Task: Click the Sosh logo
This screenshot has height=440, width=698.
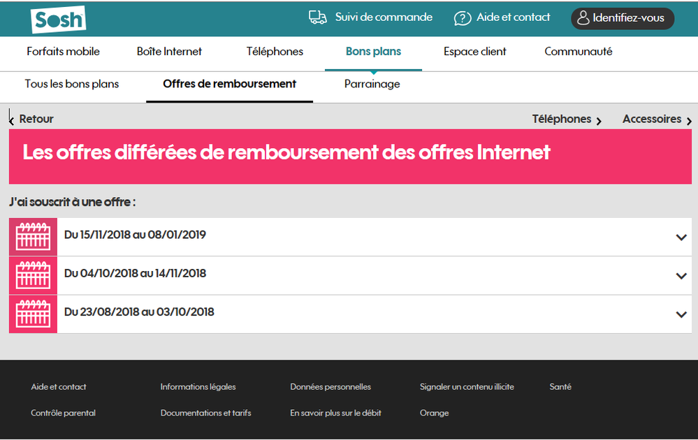Action: pyautogui.click(x=58, y=20)
